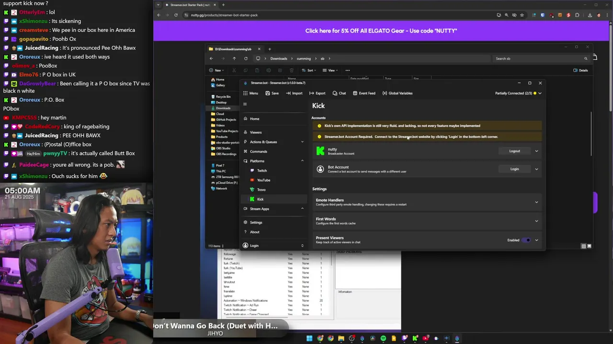Click the Elgato 5% off promo banner

[381, 31]
